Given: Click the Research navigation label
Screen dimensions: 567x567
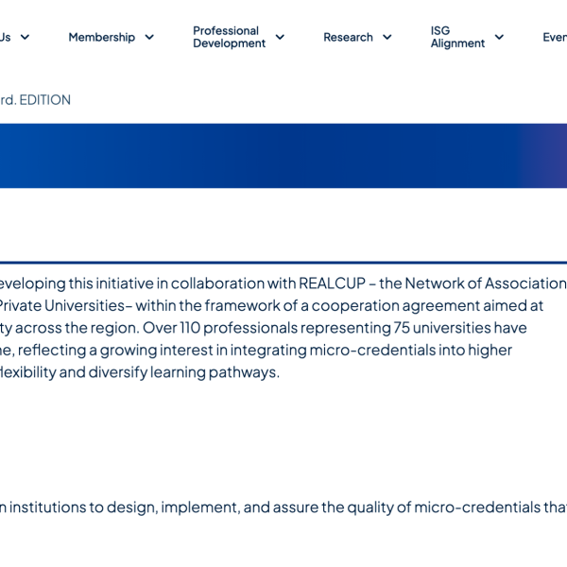Looking at the screenshot, I should [348, 38].
